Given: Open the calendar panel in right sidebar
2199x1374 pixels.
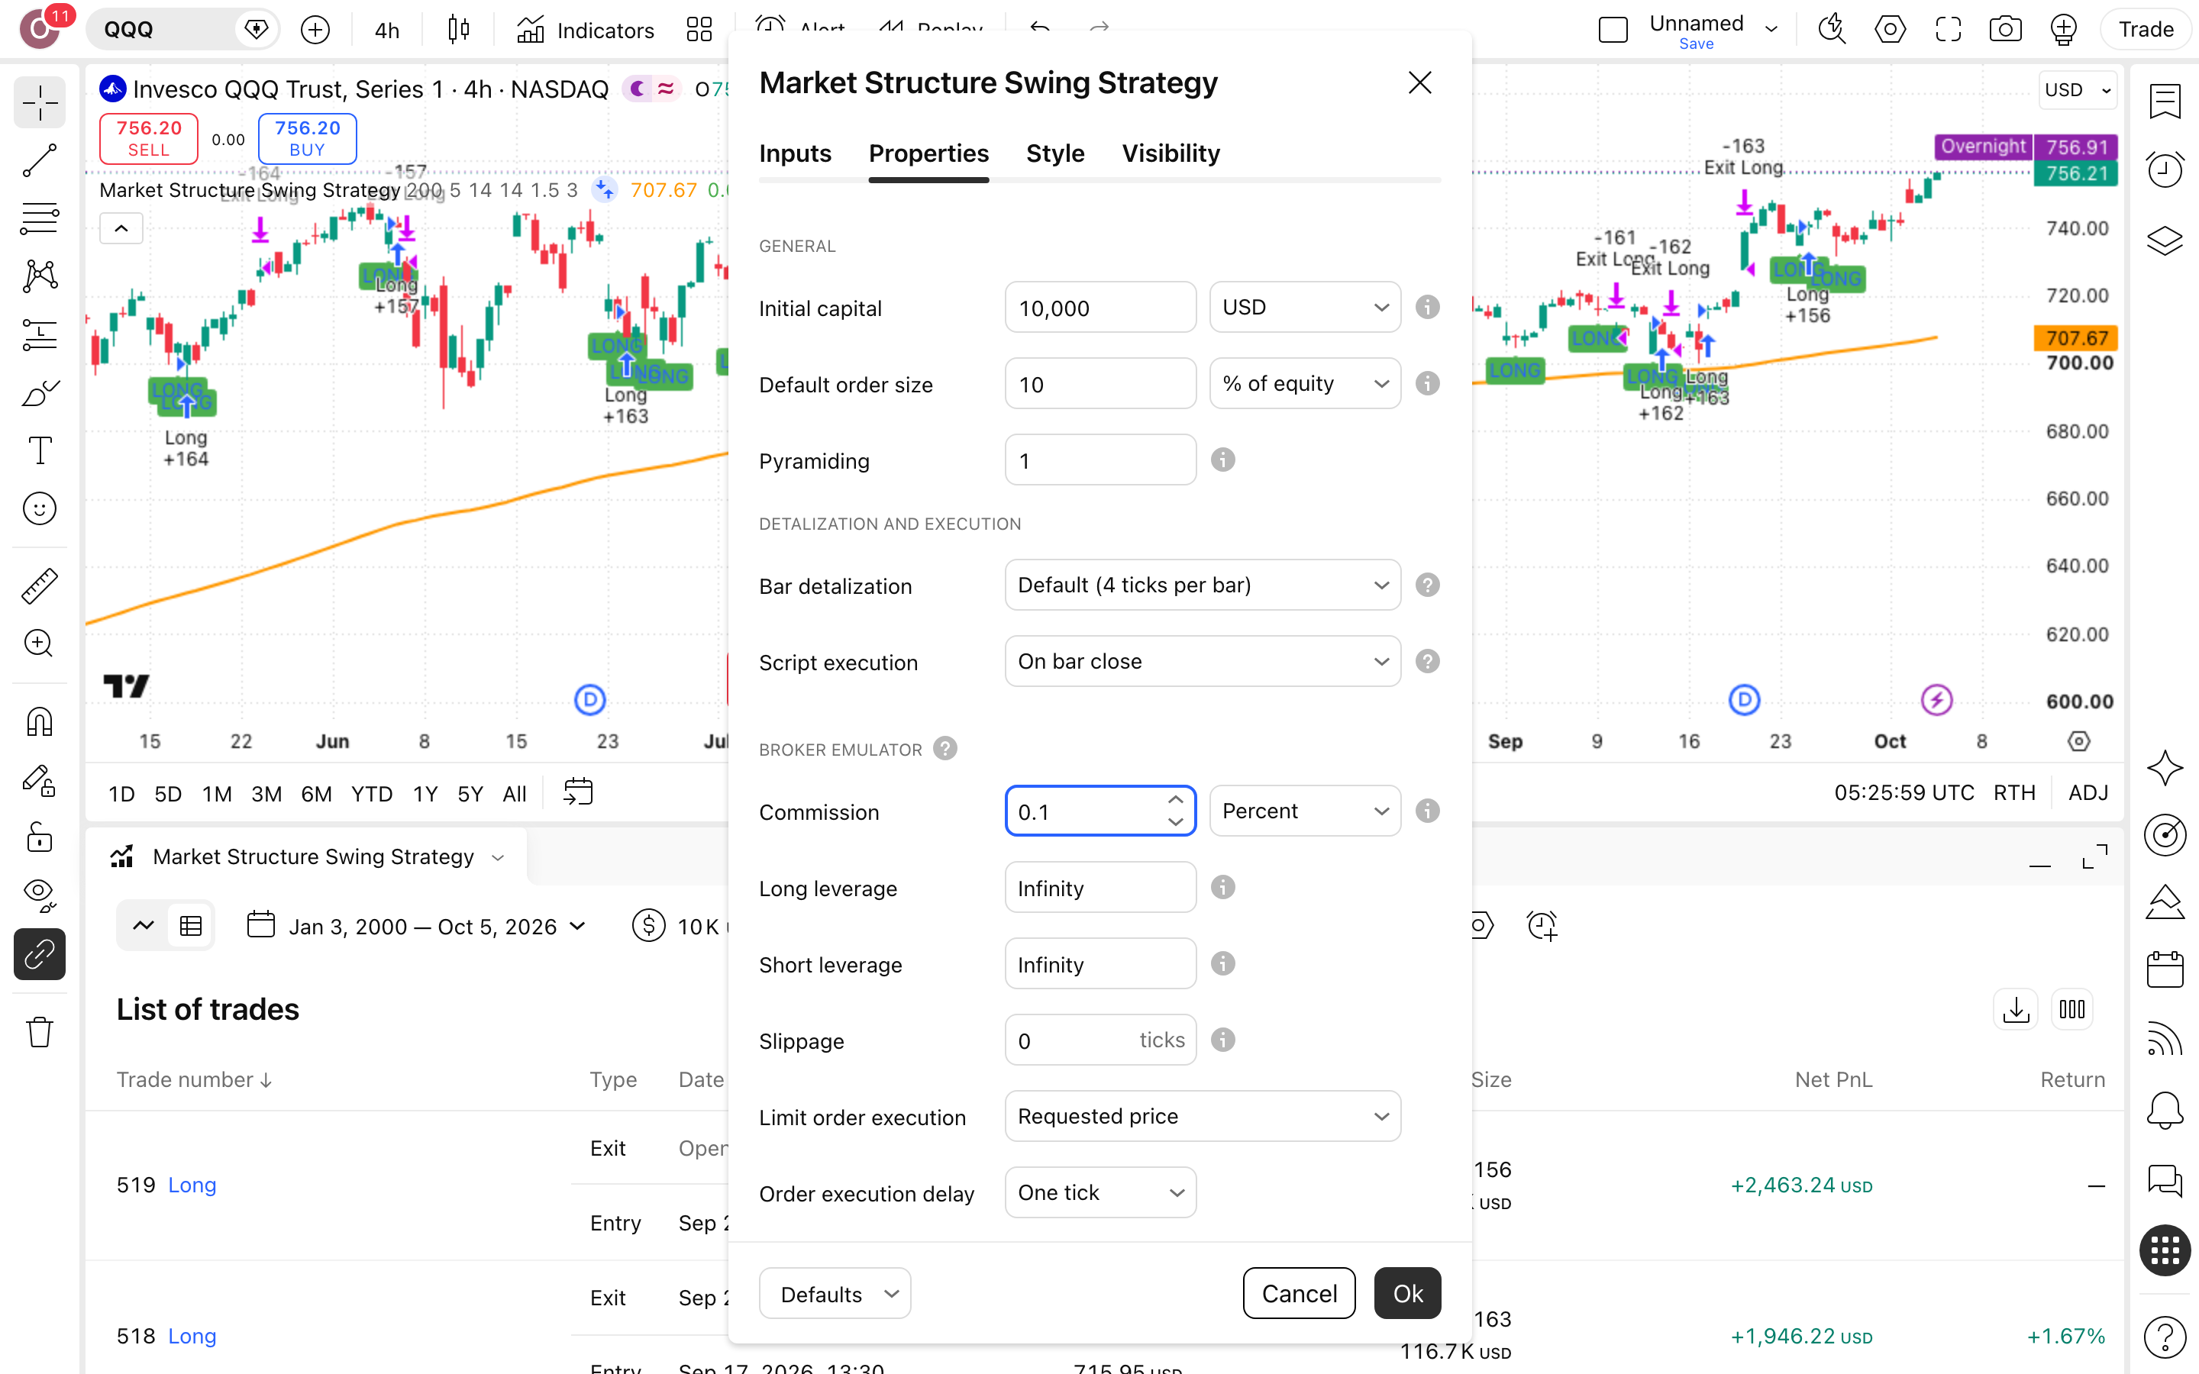Looking at the screenshot, I should (x=2165, y=969).
